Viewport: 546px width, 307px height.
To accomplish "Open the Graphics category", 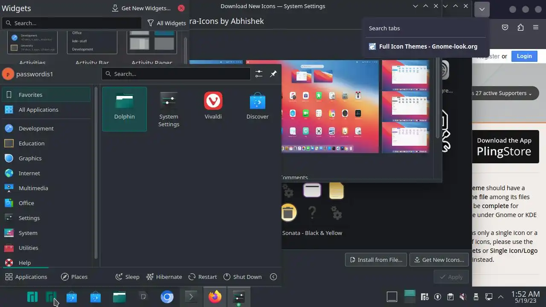I will click(x=46, y=158).
